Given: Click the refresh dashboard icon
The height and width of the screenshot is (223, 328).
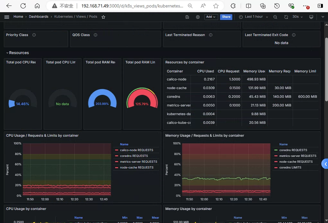Looking at the screenshot, I should (x=286, y=17).
